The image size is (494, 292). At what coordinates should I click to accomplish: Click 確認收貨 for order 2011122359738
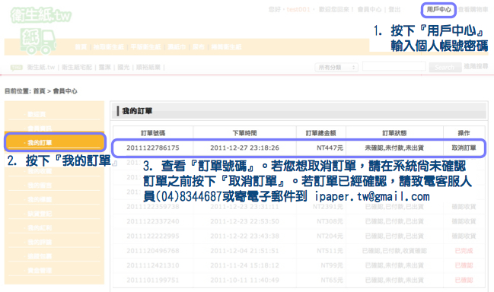pos(464,207)
